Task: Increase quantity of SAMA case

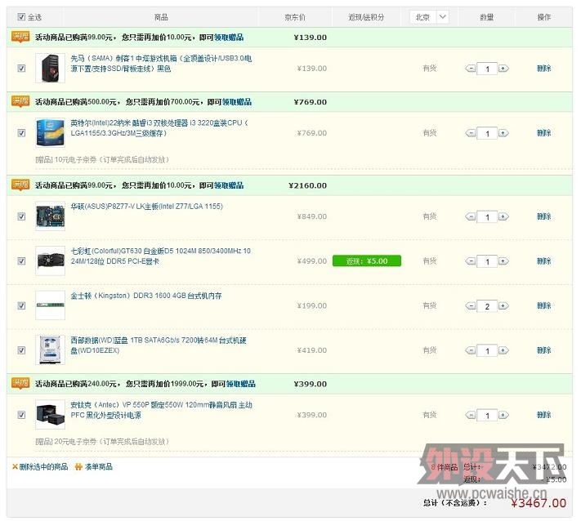Action: click(x=503, y=69)
